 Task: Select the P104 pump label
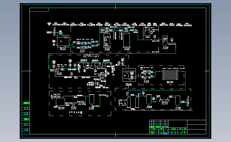point(74,108)
